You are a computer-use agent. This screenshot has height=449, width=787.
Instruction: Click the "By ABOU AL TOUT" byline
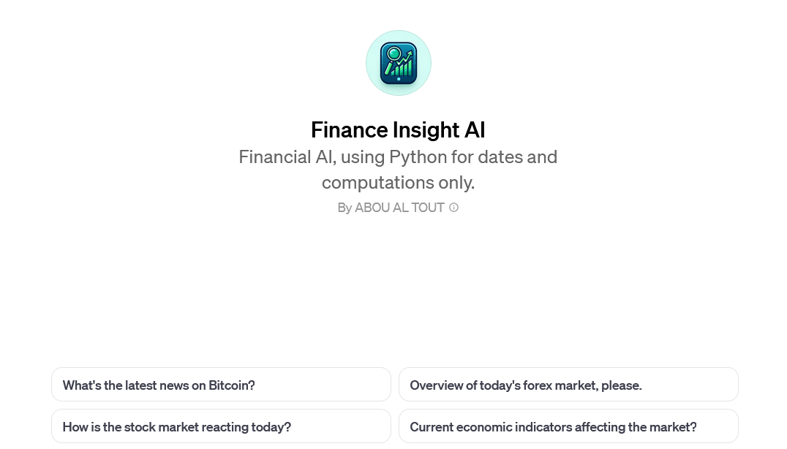tap(391, 208)
